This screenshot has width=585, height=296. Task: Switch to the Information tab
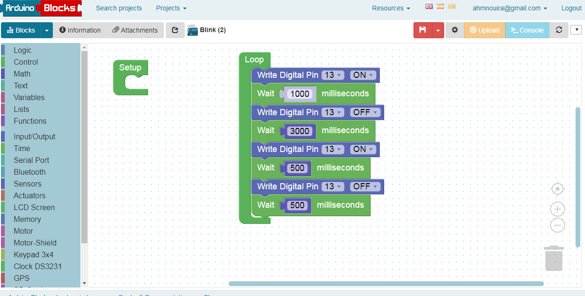point(79,30)
